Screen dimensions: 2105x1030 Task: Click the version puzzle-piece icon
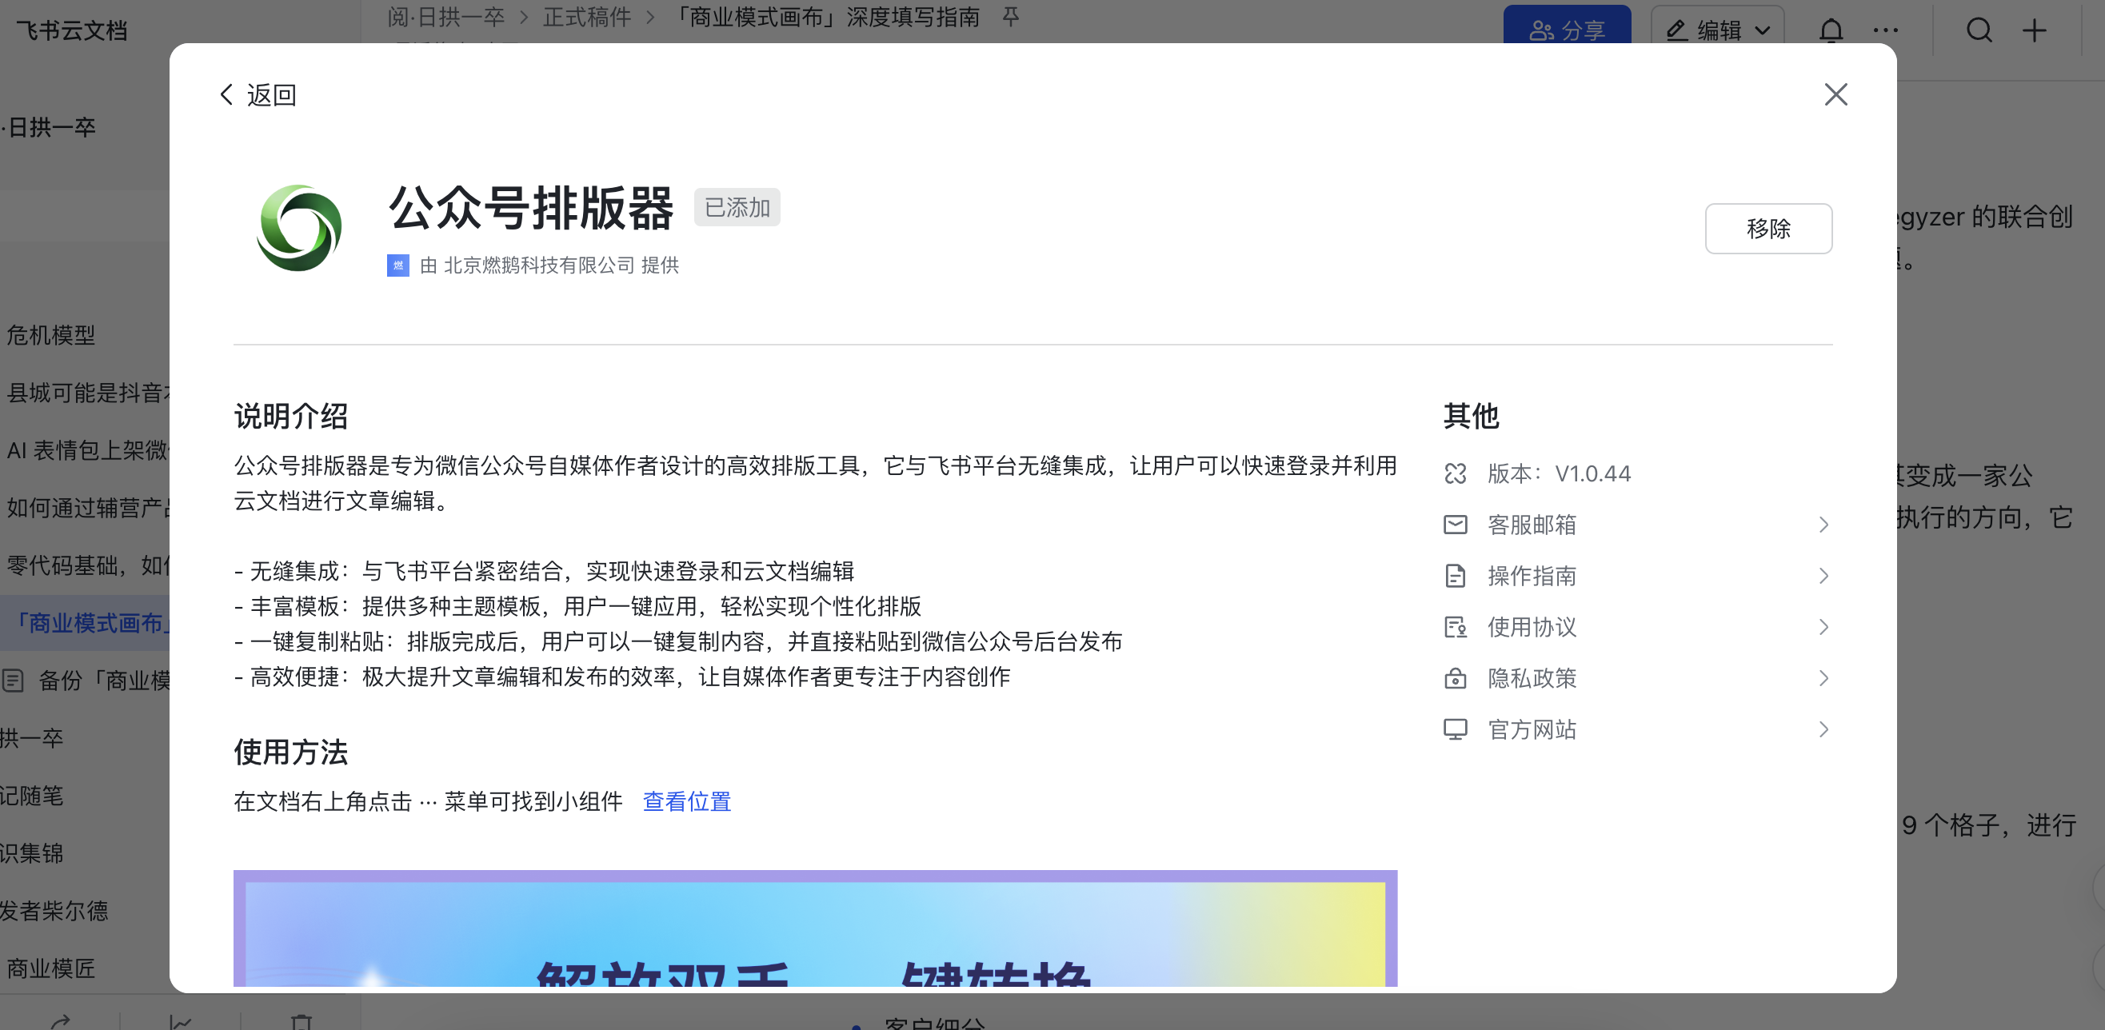pos(1456,473)
